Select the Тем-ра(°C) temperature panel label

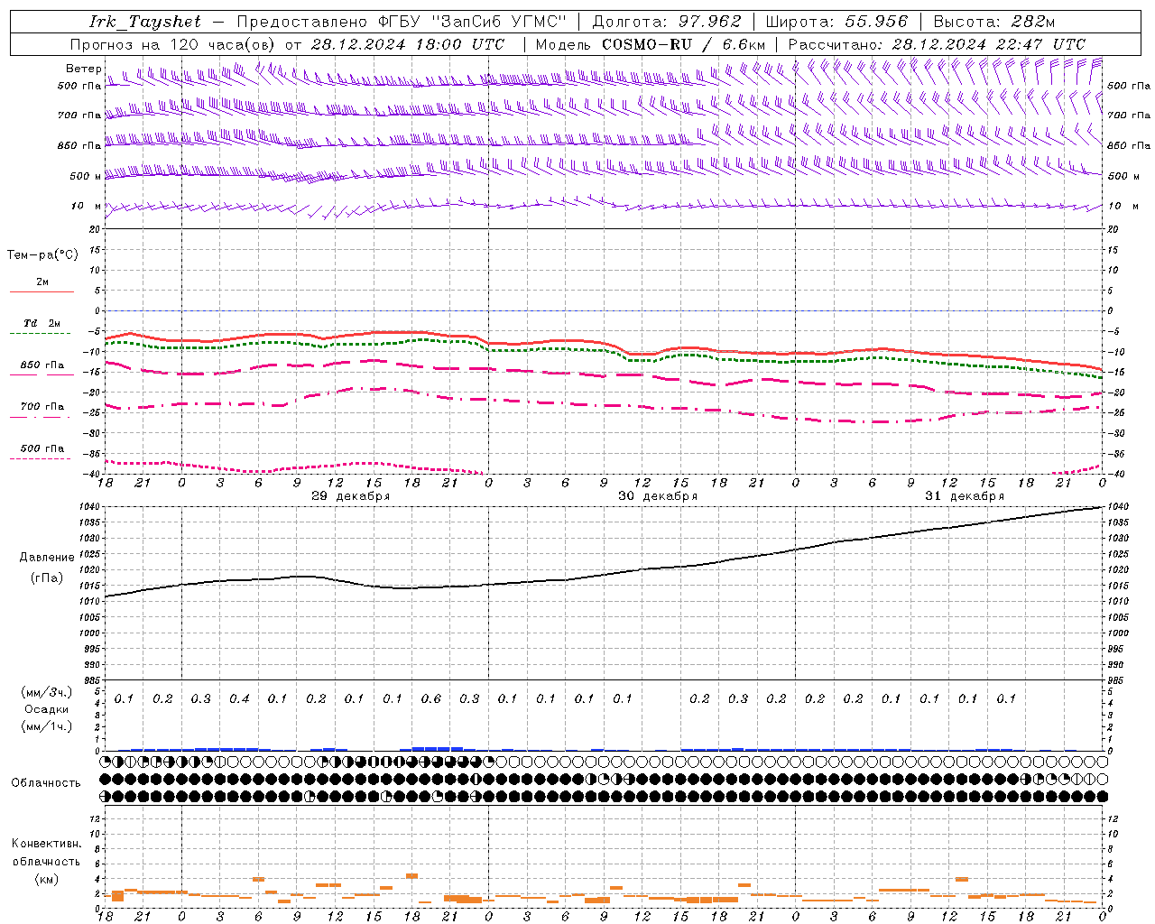click(x=42, y=255)
